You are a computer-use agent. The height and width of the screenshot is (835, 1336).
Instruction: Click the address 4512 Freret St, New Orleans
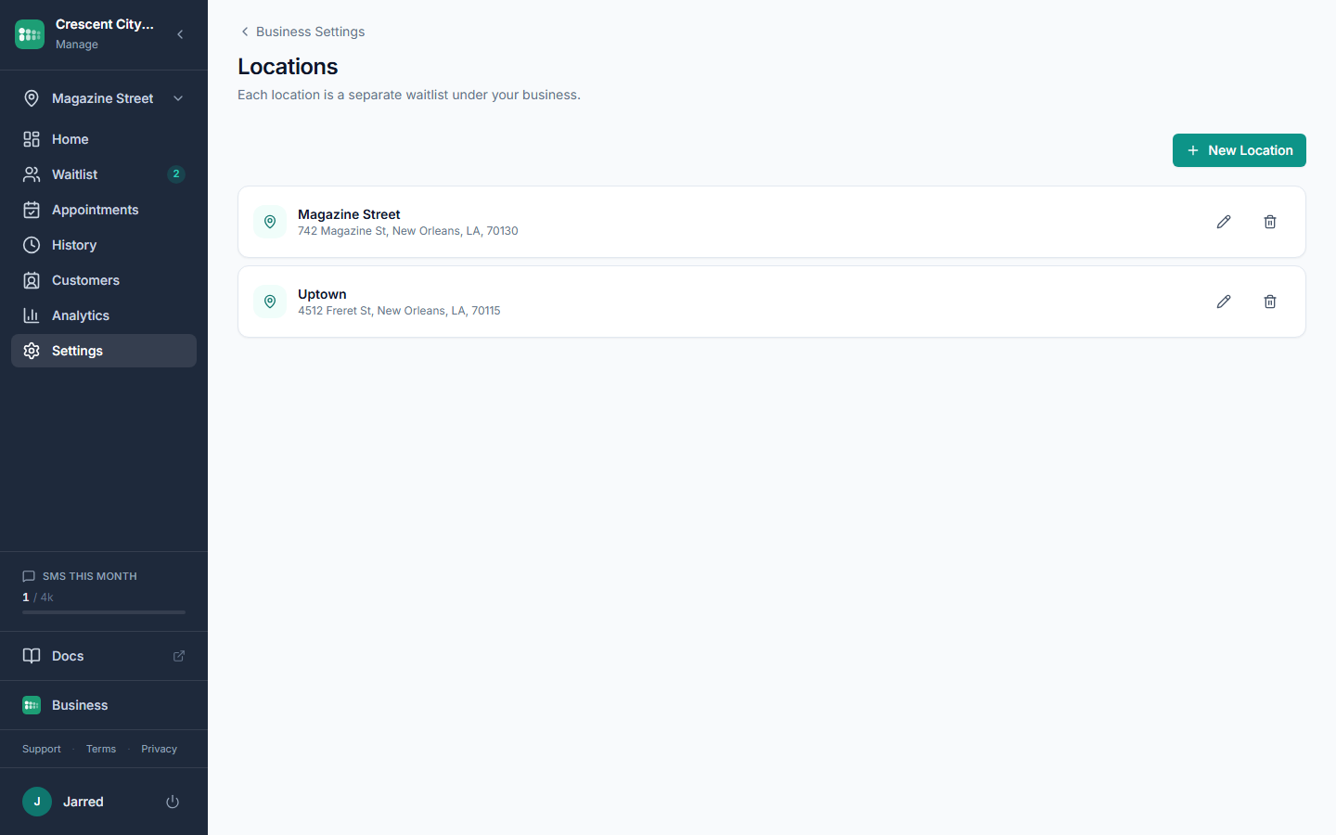(399, 311)
